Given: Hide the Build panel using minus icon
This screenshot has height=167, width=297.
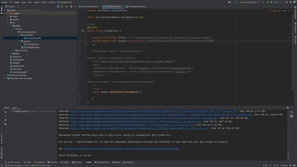Looking at the screenshot, I should 292,108.
